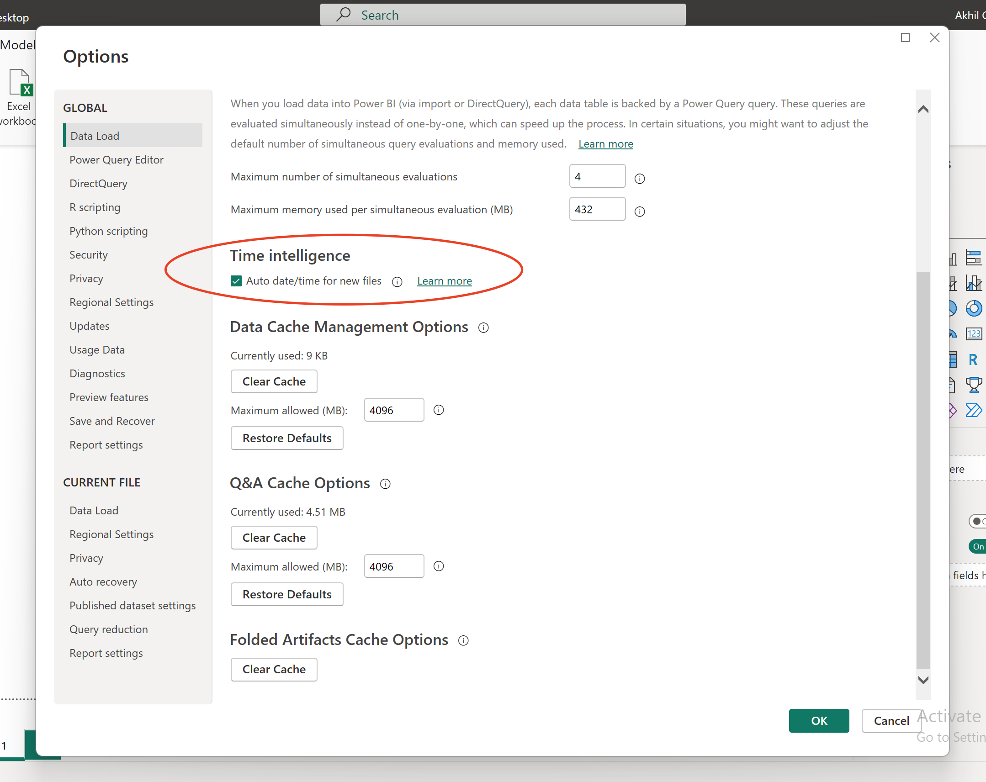Click the Search box in title bar
The width and height of the screenshot is (986, 782).
click(503, 15)
